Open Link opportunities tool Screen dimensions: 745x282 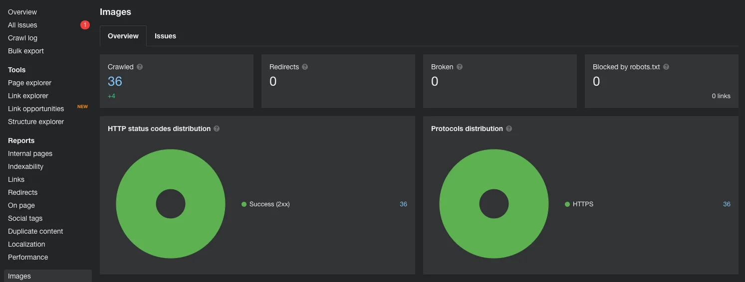36,109
